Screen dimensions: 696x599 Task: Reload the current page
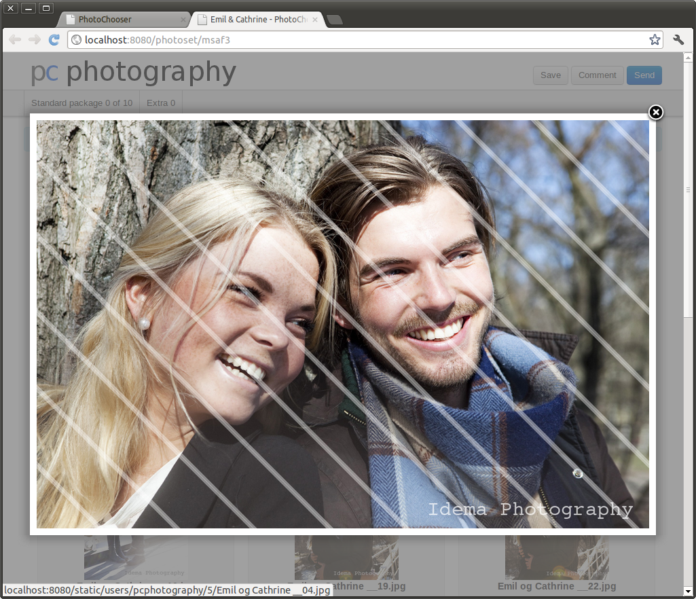(x=54, y=40)
